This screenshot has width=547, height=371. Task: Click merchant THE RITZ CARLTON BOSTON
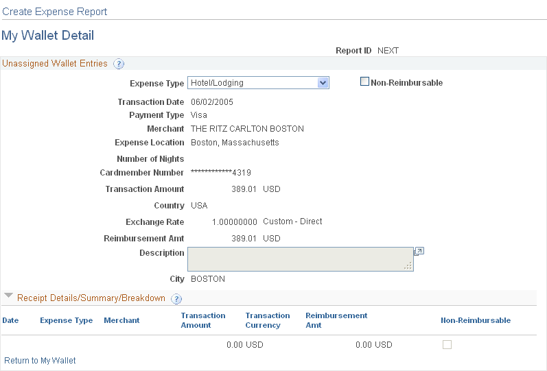tap(247, 129)
